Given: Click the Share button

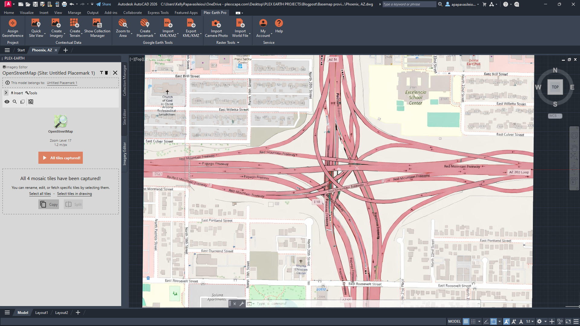Looking at the screenshot, I should pos(104,4).
